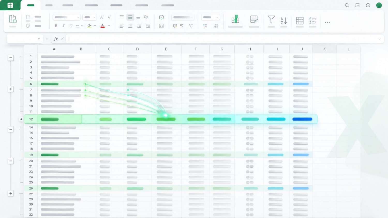The width and height of the screenshot is (388, 218).
Task: Apply underline from the ribbon font group
Action: coord(71,26)
